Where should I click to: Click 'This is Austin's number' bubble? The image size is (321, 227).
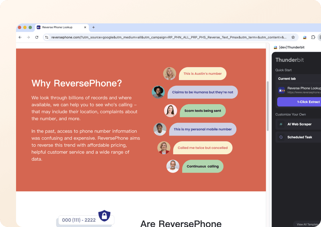pos(203,73)
